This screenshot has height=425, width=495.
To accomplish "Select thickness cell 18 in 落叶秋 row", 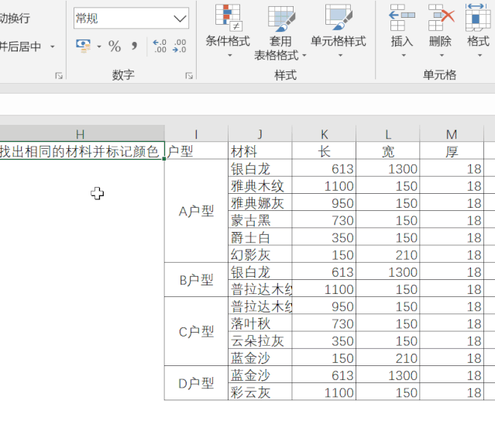I will (452, 323).
